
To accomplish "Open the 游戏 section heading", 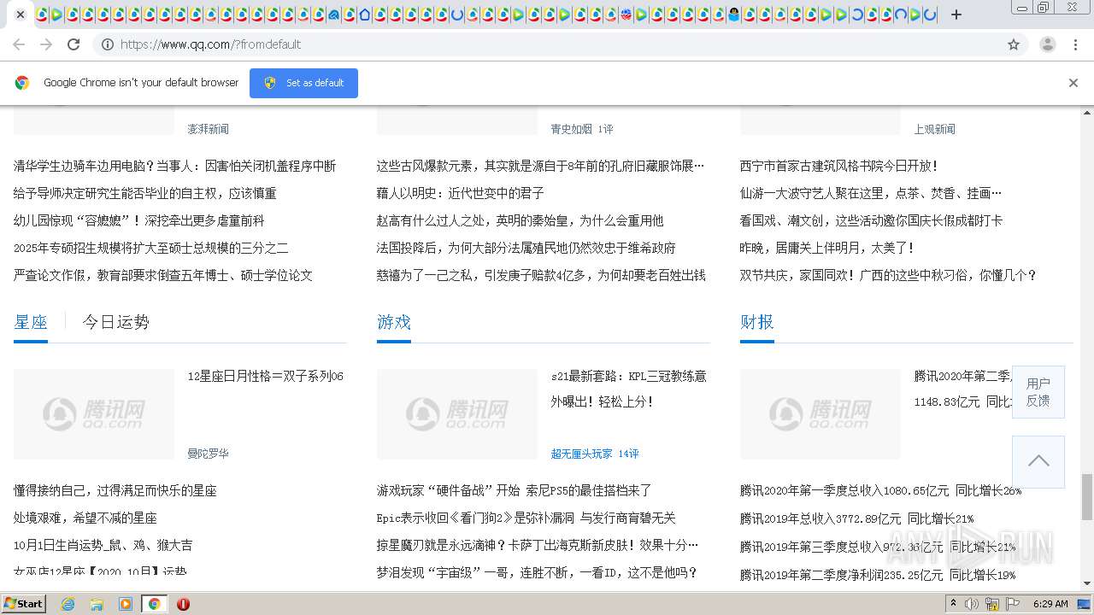I will (x=394, y=322).
